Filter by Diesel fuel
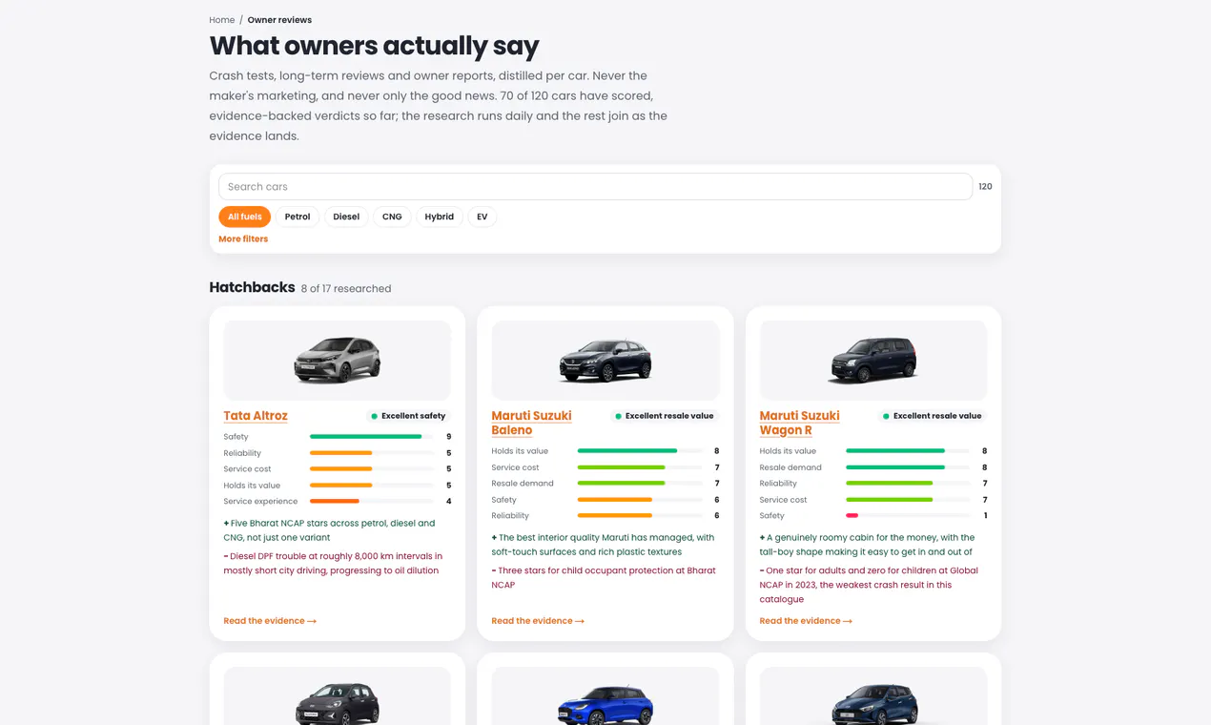Image resolution: width=1211 pixels, height=725 pixels. 346,217
